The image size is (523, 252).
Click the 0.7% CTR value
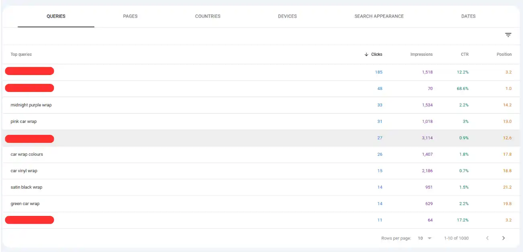click(x=464, y=171)
